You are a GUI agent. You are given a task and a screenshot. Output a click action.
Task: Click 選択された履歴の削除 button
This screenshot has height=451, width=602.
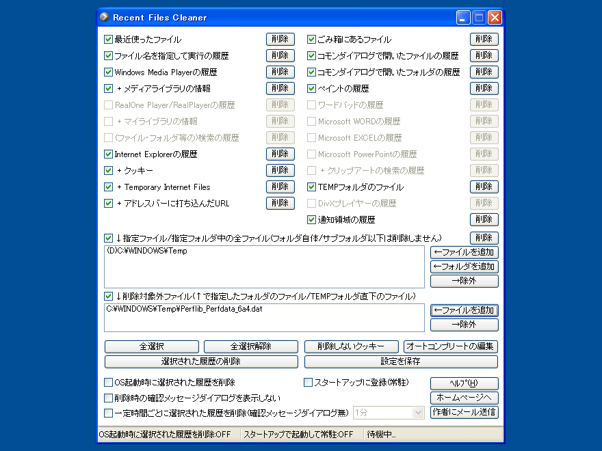pos(201,361)
